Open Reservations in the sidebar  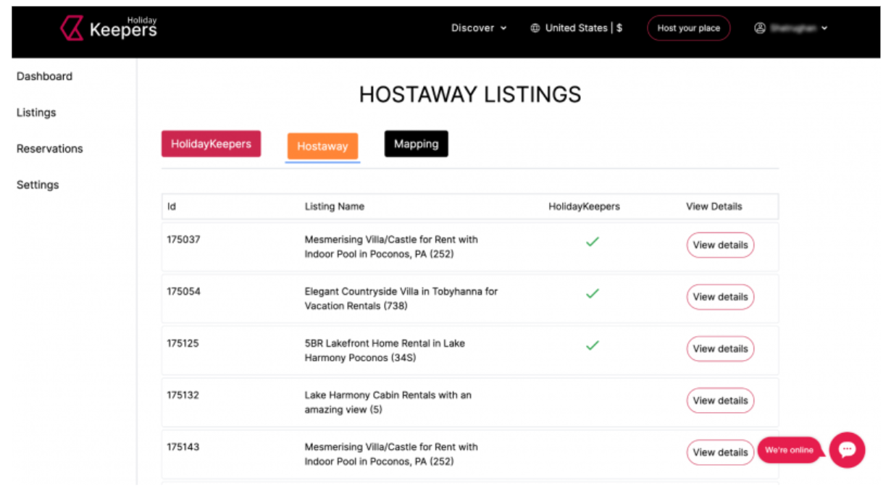(x=50, y=148)
